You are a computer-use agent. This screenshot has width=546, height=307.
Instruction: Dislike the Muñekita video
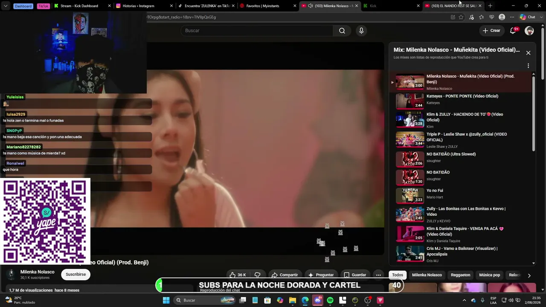[x=257, y=275]
